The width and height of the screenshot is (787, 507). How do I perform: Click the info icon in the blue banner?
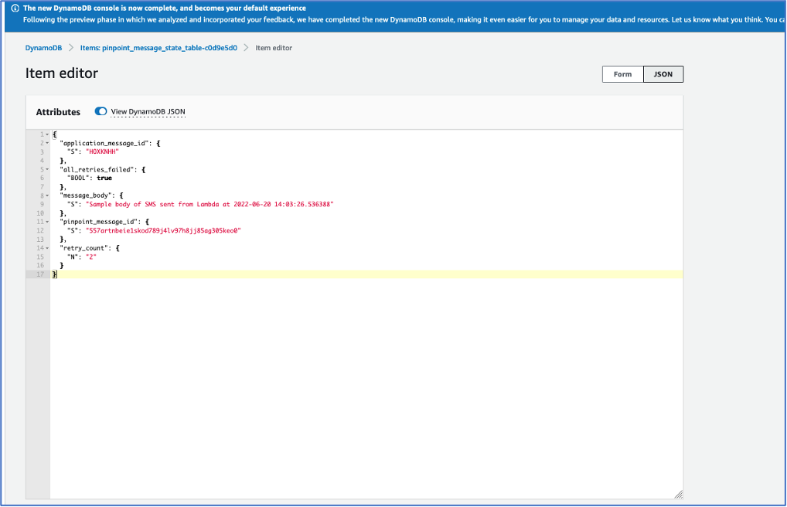(x=15, y=8)
